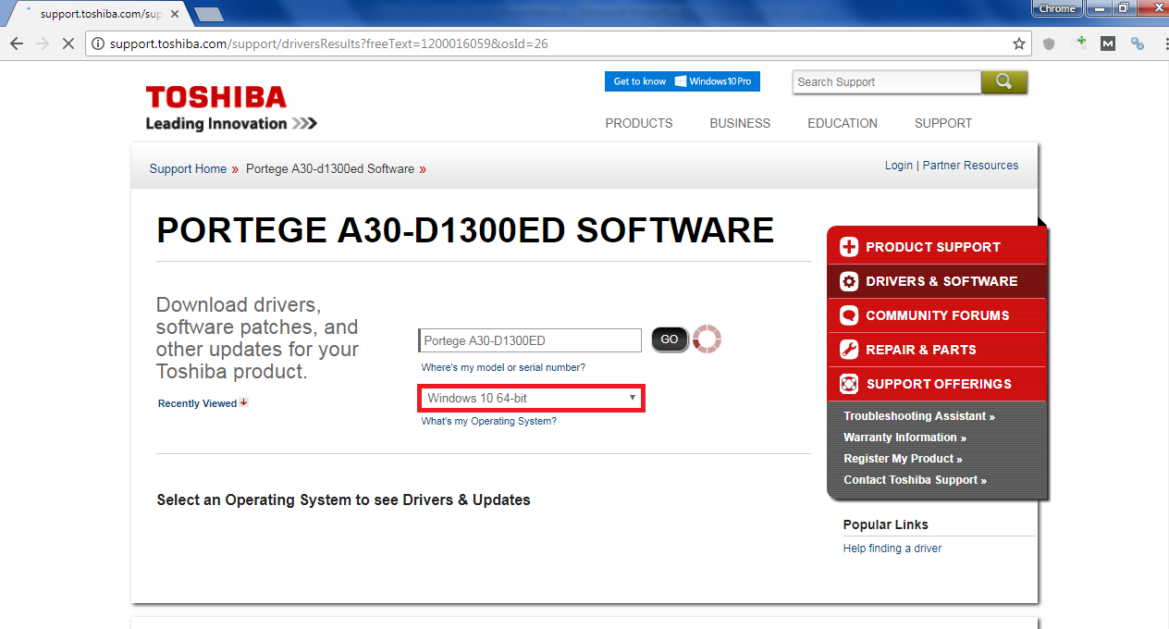Click the Product Support plus icon
This screenshot has height=629, width=1169.
[849, 247]
